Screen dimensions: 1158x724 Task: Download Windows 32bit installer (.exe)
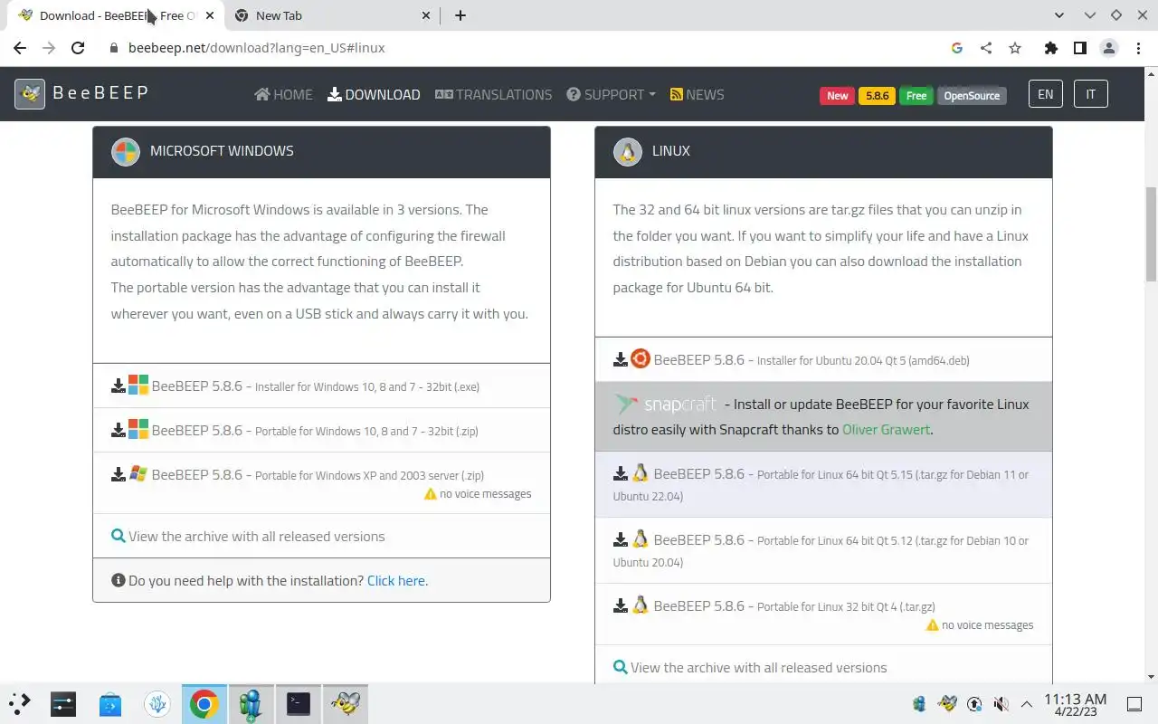(x=321, y=386)
